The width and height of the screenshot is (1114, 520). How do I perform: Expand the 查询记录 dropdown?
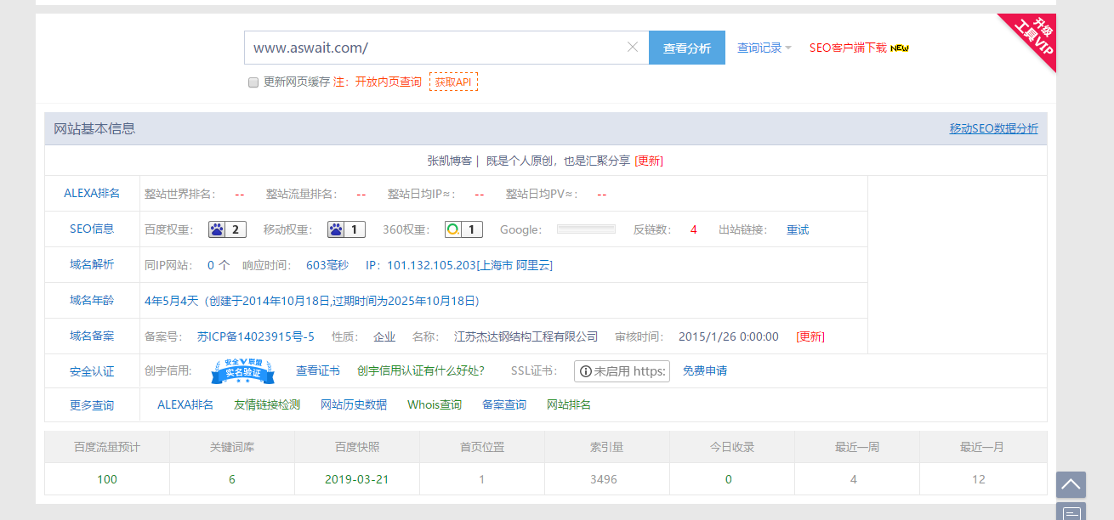pyautogui.click(x=764, y=48)
